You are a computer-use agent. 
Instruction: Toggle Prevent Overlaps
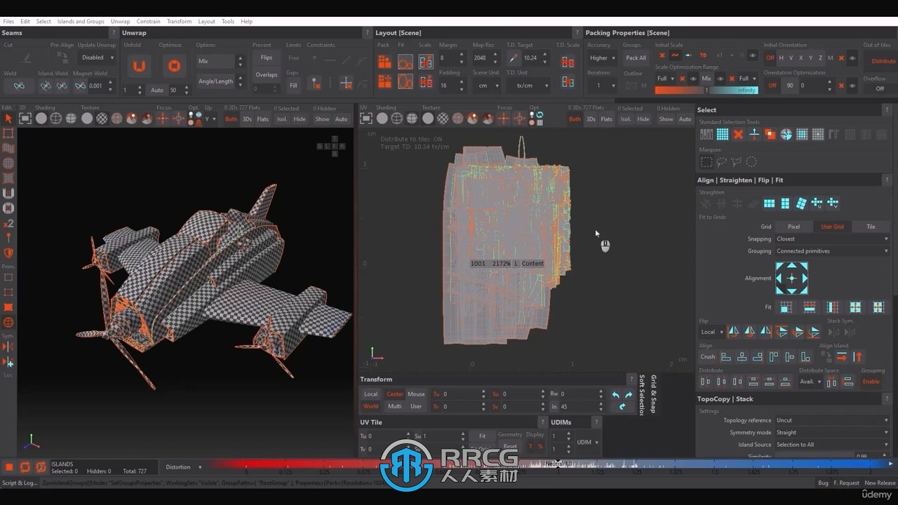click(x=267, y=74)
